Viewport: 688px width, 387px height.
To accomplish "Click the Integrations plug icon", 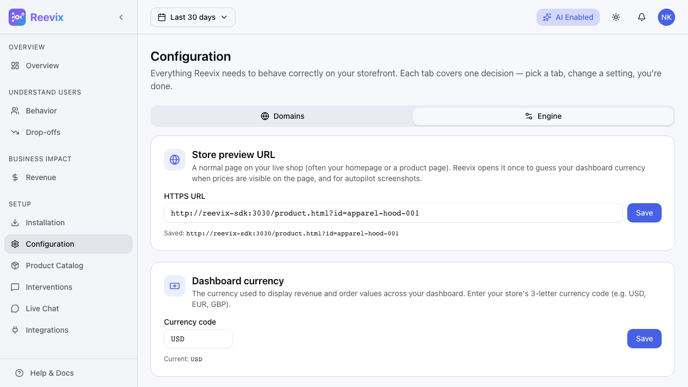I will 15,330.
